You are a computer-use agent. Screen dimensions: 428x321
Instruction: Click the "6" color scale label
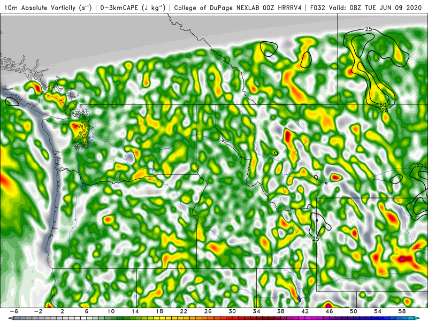click(87, 311)
